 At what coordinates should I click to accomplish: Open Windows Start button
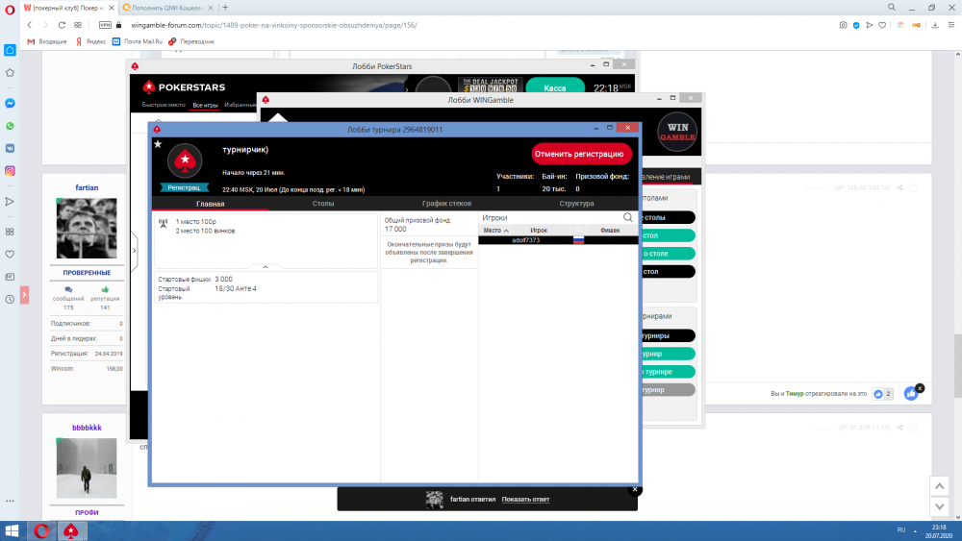12,530
